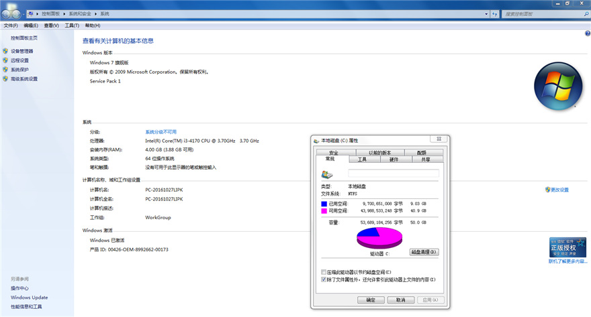Expand the breadcrumb arrow after 控制面板

coord(64,14)
